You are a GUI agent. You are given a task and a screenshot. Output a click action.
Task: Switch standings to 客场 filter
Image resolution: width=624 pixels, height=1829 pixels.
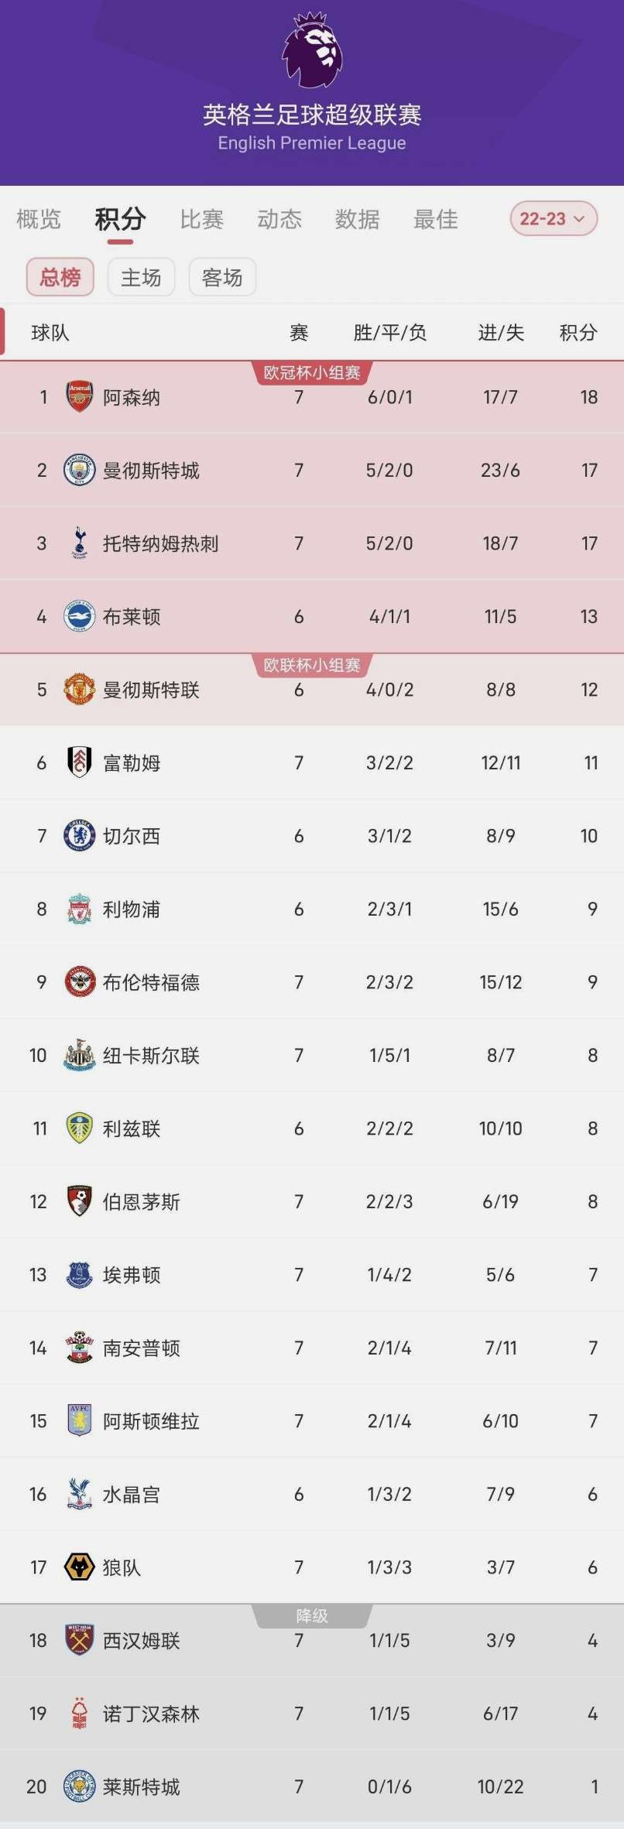tap(222, 277)
